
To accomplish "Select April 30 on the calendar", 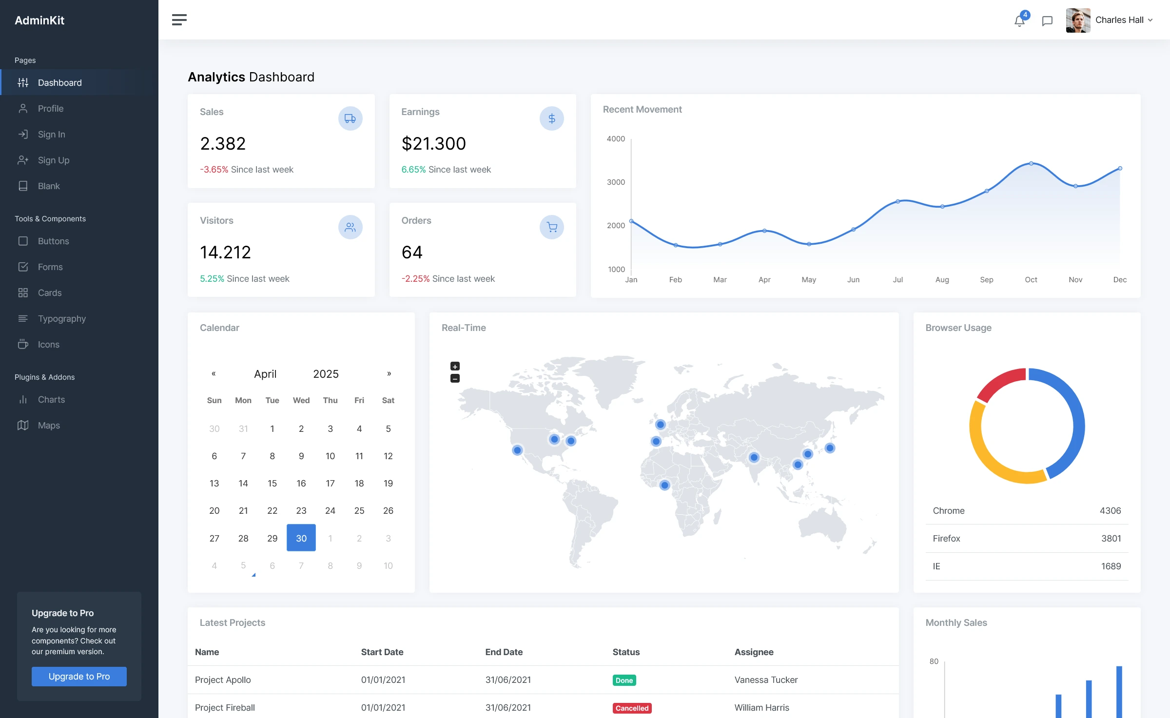I will pos(301,538).
